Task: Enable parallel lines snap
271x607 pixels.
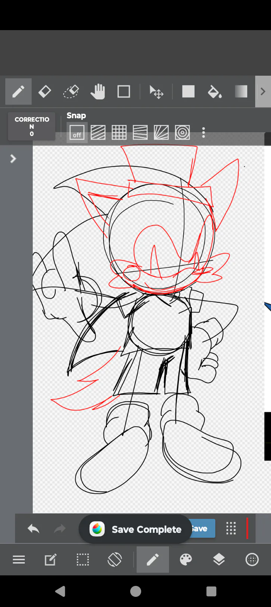Action: pos(98,133)
